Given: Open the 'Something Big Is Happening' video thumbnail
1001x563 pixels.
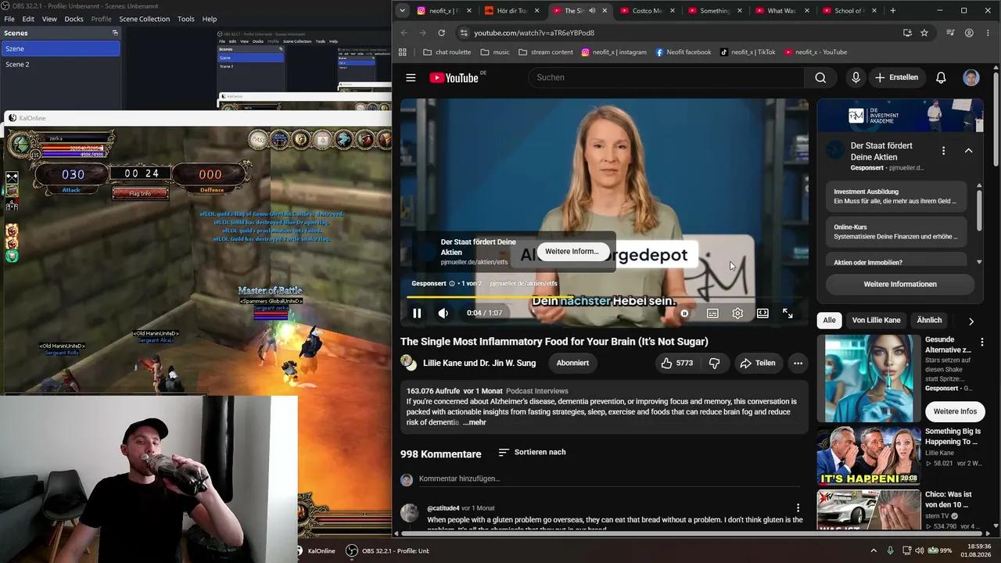Looking at the screenshot, I should click(x=868, y=456).
